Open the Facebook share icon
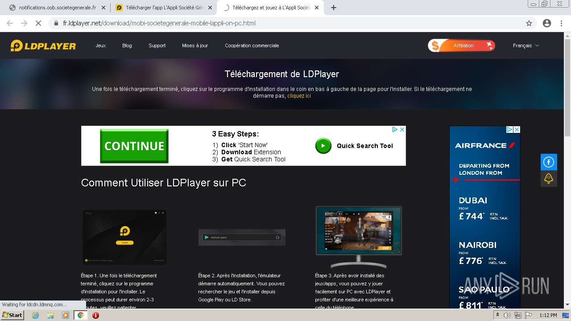Screen dimensions: 571x321 pyautogui.click(x=549, y=162)
